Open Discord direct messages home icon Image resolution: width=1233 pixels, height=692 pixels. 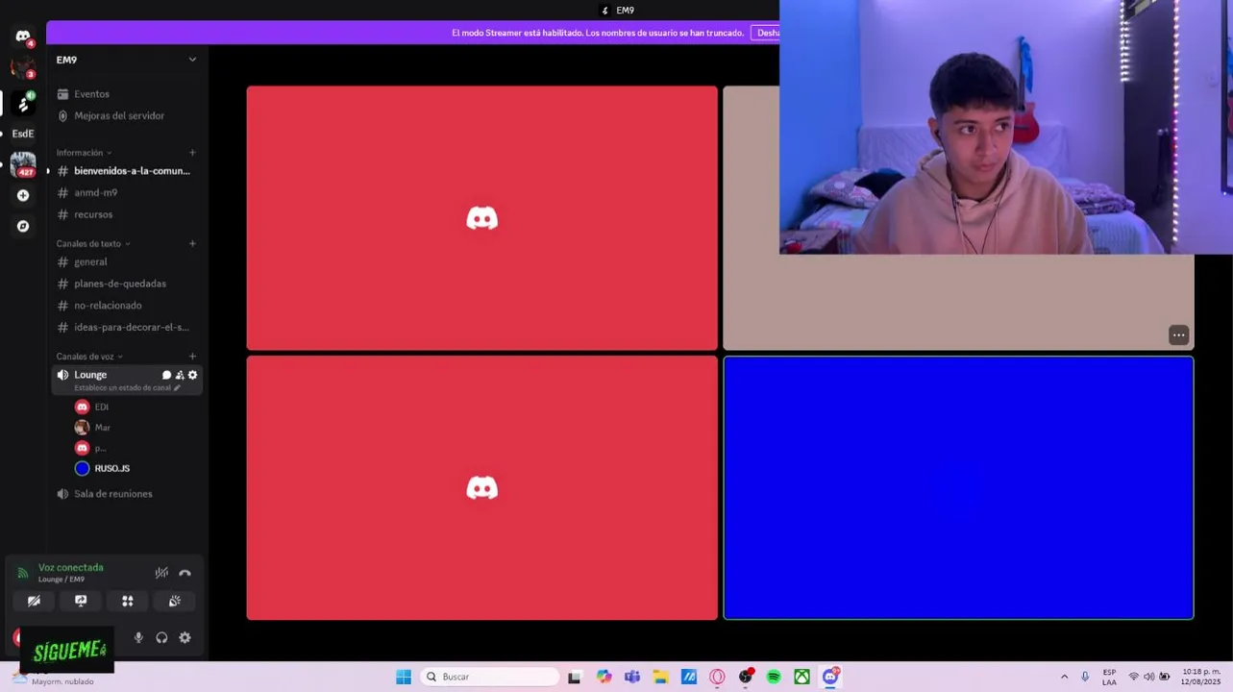(23, 37)
